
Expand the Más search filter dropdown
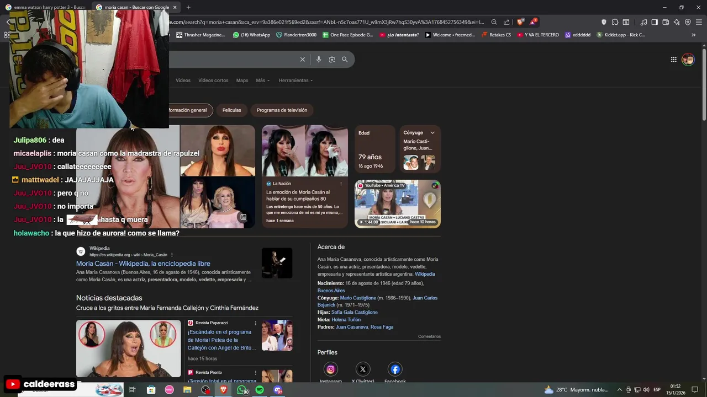pyautogui.click(x=262, y=81)
